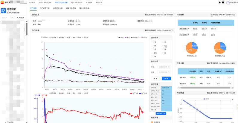Download the 井眼轨迹 chart image
This screenshot has width=238, height=123.
click(232, 99)
